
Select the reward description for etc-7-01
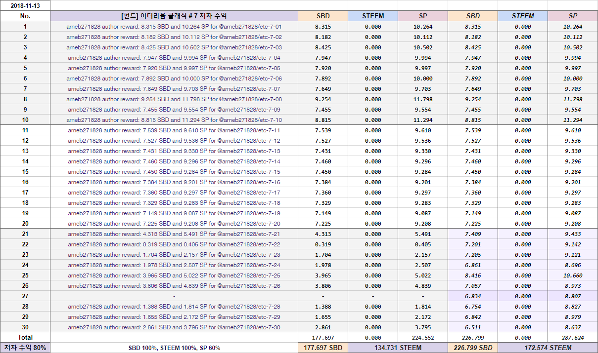click(174, 27)
